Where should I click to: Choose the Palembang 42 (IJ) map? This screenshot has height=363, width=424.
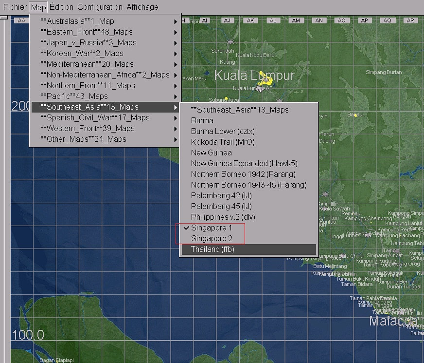[x=249, y=195]
